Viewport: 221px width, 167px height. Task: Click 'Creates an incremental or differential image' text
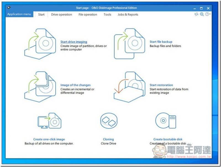coord(77,91)
